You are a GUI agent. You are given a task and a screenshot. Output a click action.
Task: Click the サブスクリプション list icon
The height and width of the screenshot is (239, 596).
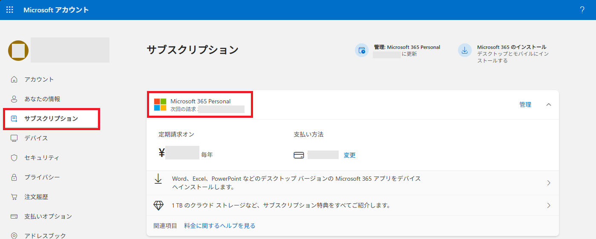point(14,119)
